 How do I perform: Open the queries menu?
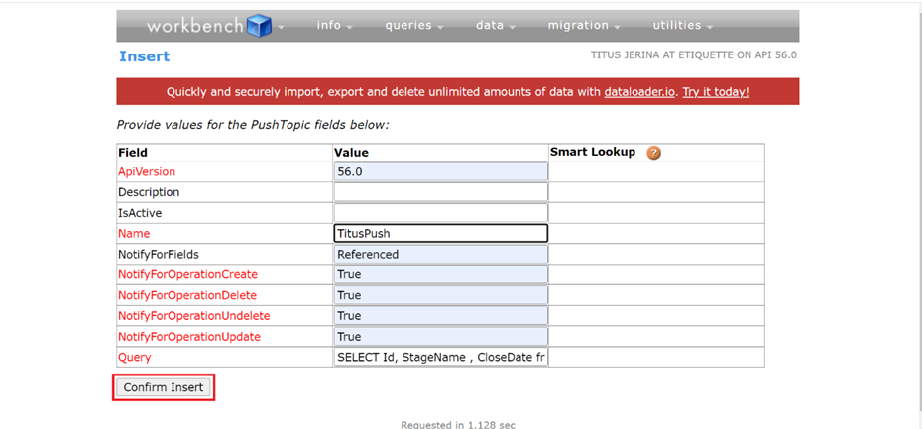414,26
